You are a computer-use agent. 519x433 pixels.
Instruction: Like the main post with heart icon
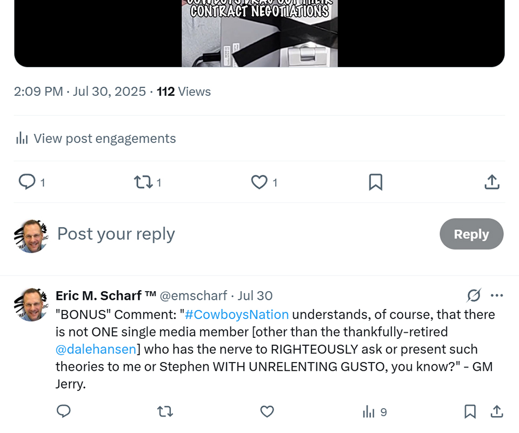pos(259,182)
